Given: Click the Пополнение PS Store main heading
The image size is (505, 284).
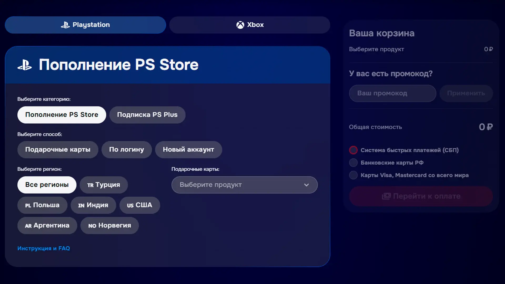Looking at the screenshot, I should tap(119, 65).
